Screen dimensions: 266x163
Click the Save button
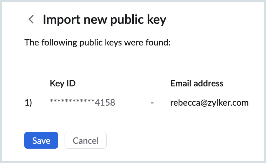pos(41,141)
